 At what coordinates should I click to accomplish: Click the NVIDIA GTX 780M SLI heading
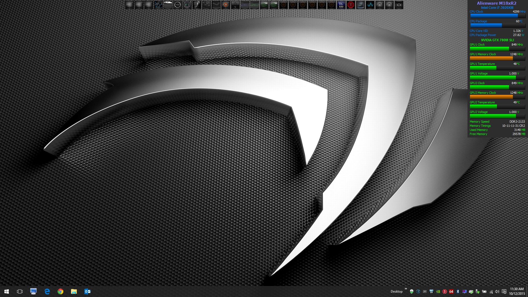coord(497,40)
